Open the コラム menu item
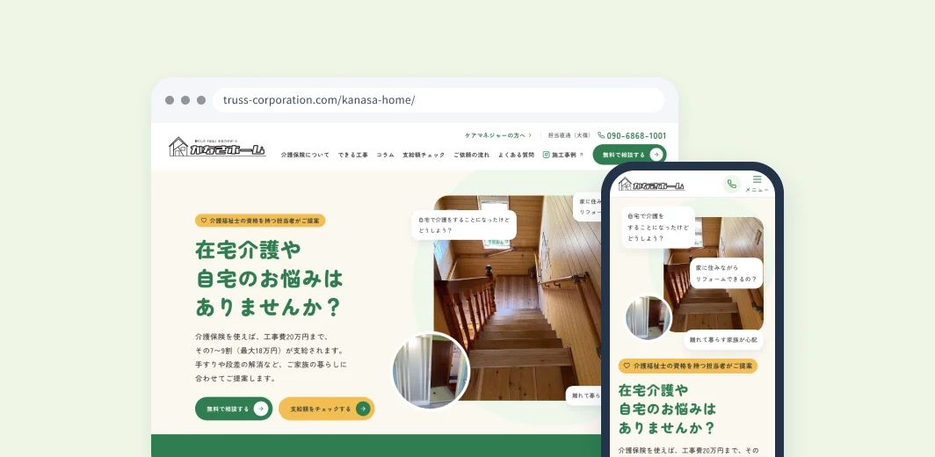The image size is (935, 457). tap(385, 156)
